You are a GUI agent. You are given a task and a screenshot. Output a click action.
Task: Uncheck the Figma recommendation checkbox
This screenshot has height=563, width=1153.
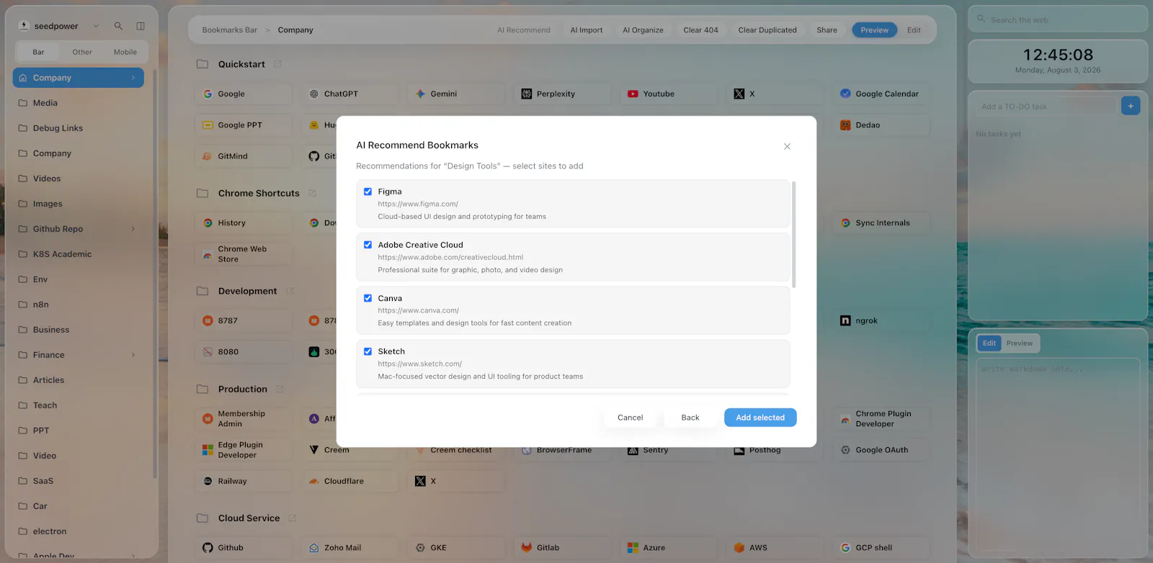click(x=368, y=192)
